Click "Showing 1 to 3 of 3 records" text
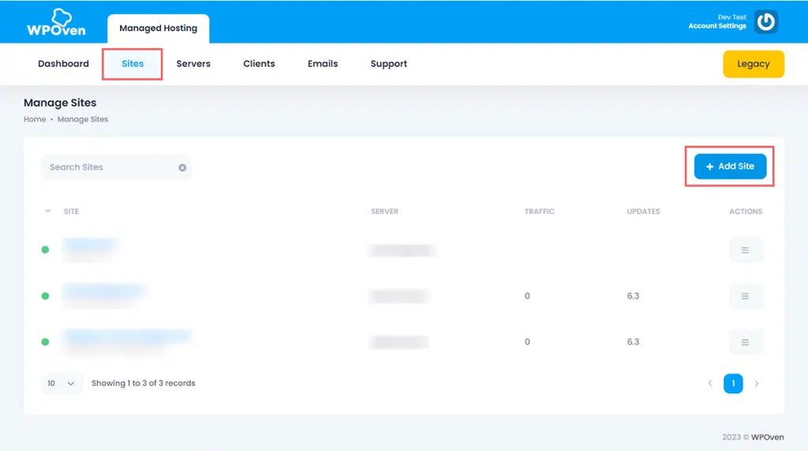The height and width of the screenshot is (451, 808). tap(144, 383)
